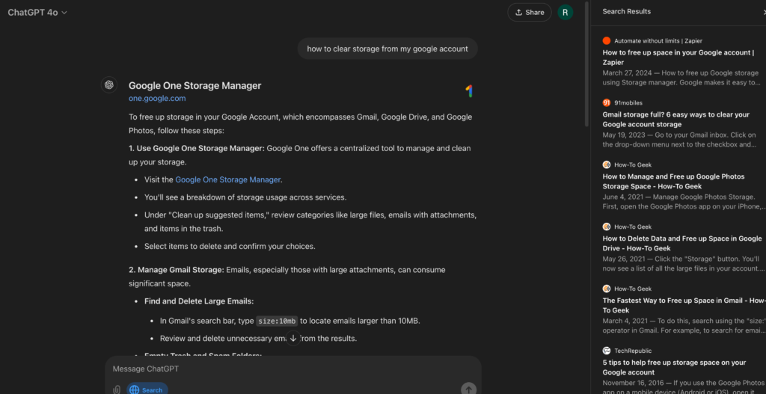Click the scroll-to-bottom arrow icon

pyautogui.click(x=293, y=338)
